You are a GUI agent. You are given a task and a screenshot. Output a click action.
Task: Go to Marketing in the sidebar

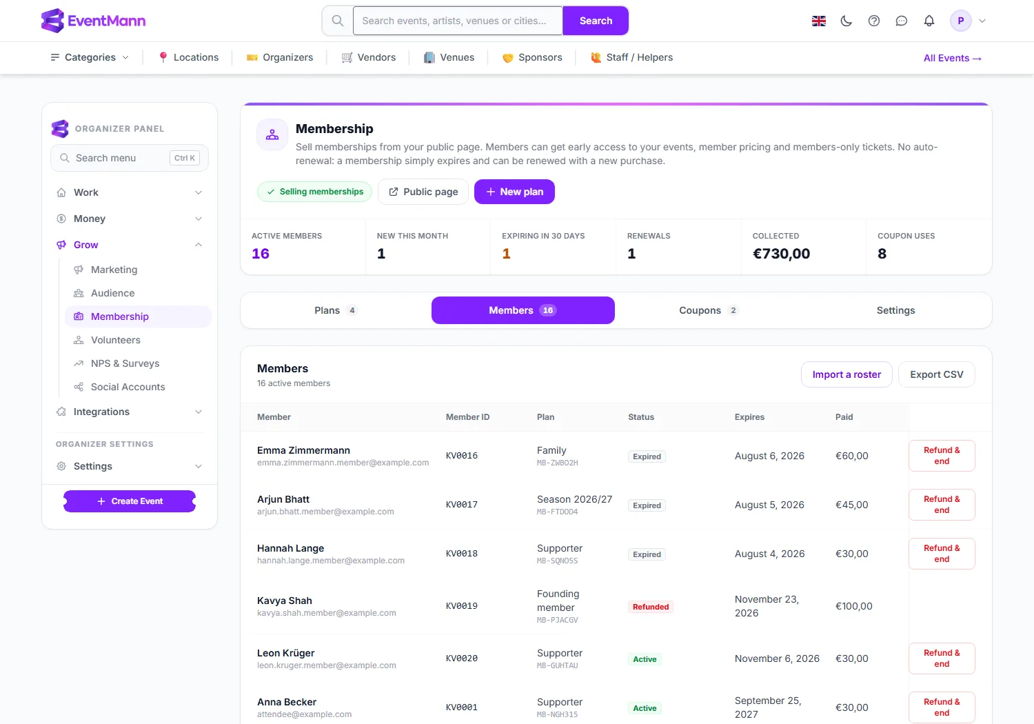[138, 270]
